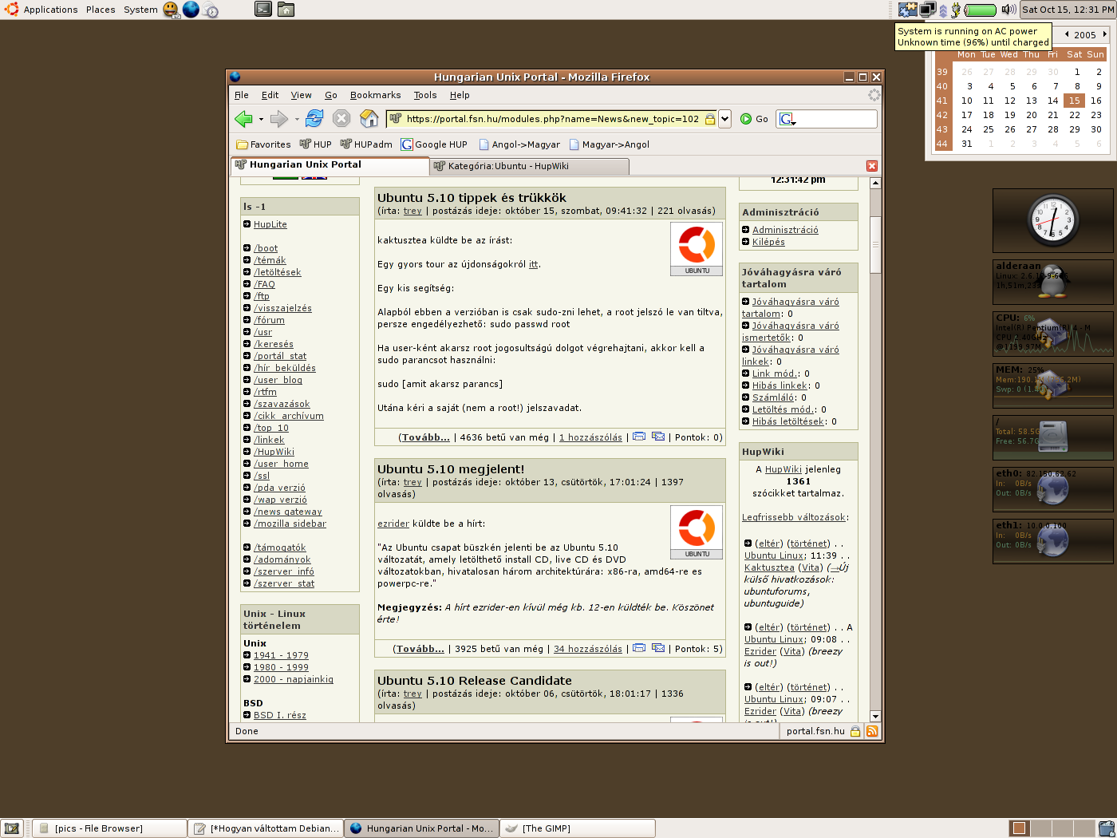Viewport: 1117px width, 838px height.
Task: Click the Stop loading icon
Action: [341, 118]
